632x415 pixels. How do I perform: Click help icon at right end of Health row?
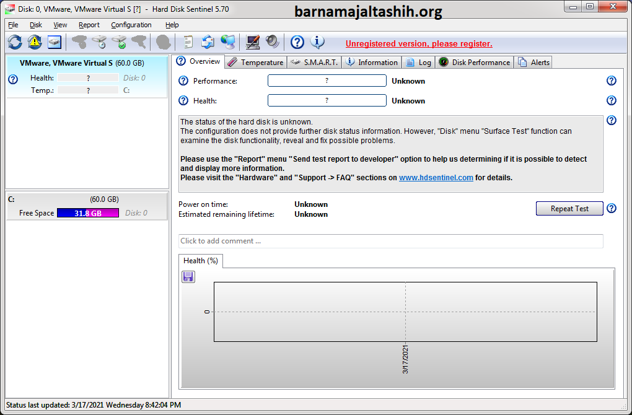click(612, 100)
